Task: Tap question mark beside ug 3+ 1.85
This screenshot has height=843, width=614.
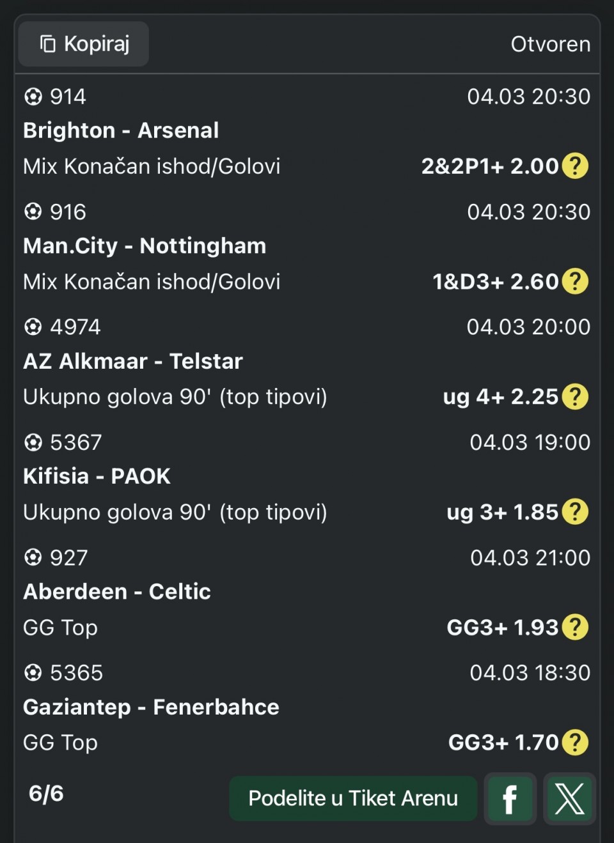Action: click(575, 512)
